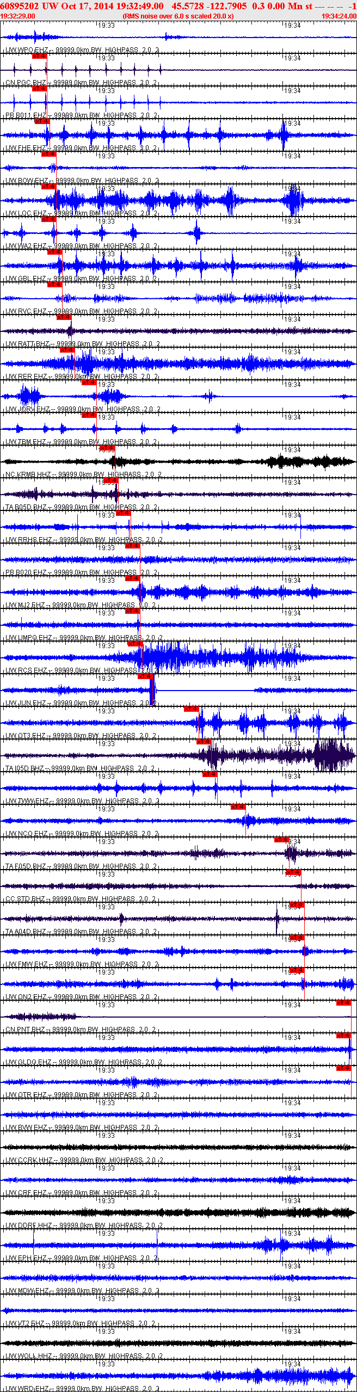Select the red pick marker on UW JUN trace
This screenshot has height=1392, width=357.
pos(145,676)
